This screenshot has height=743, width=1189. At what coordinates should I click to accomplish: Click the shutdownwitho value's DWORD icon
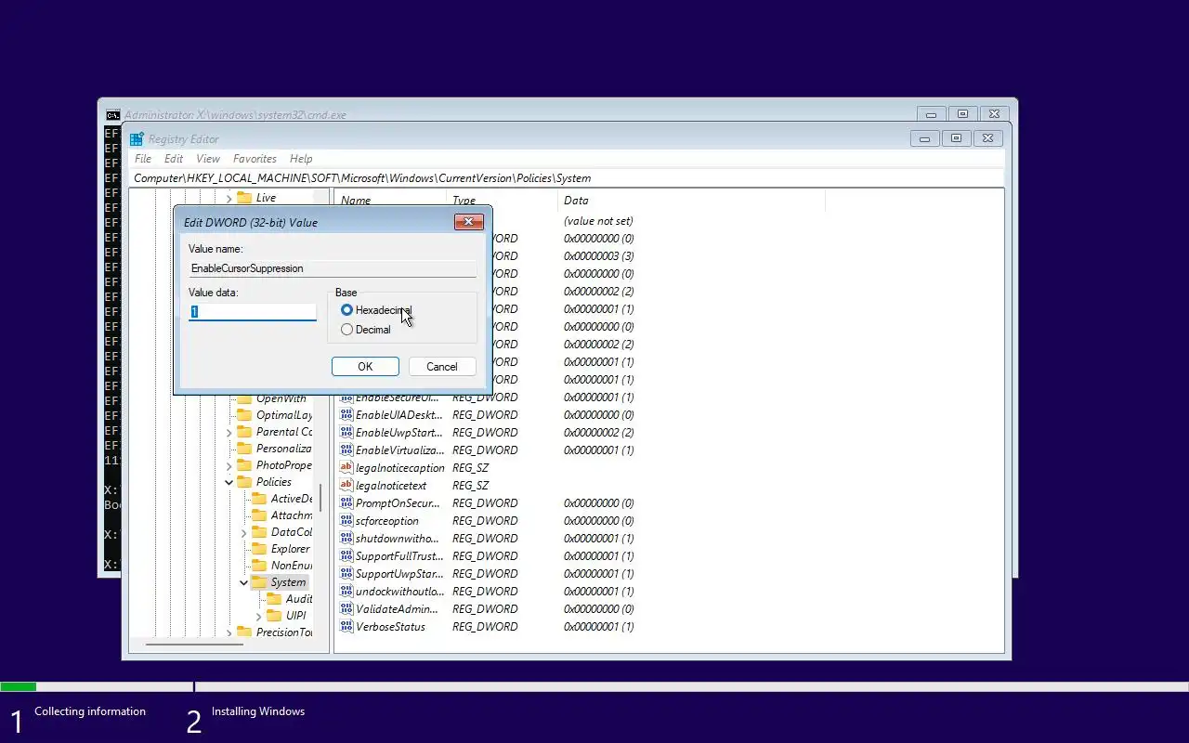346,539
